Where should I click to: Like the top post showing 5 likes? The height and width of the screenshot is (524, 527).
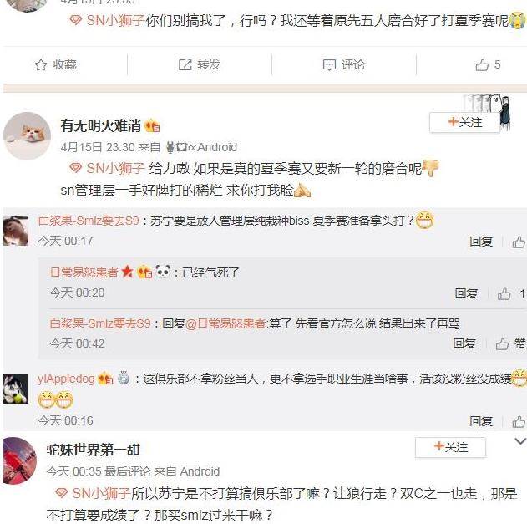pos(482,64)
